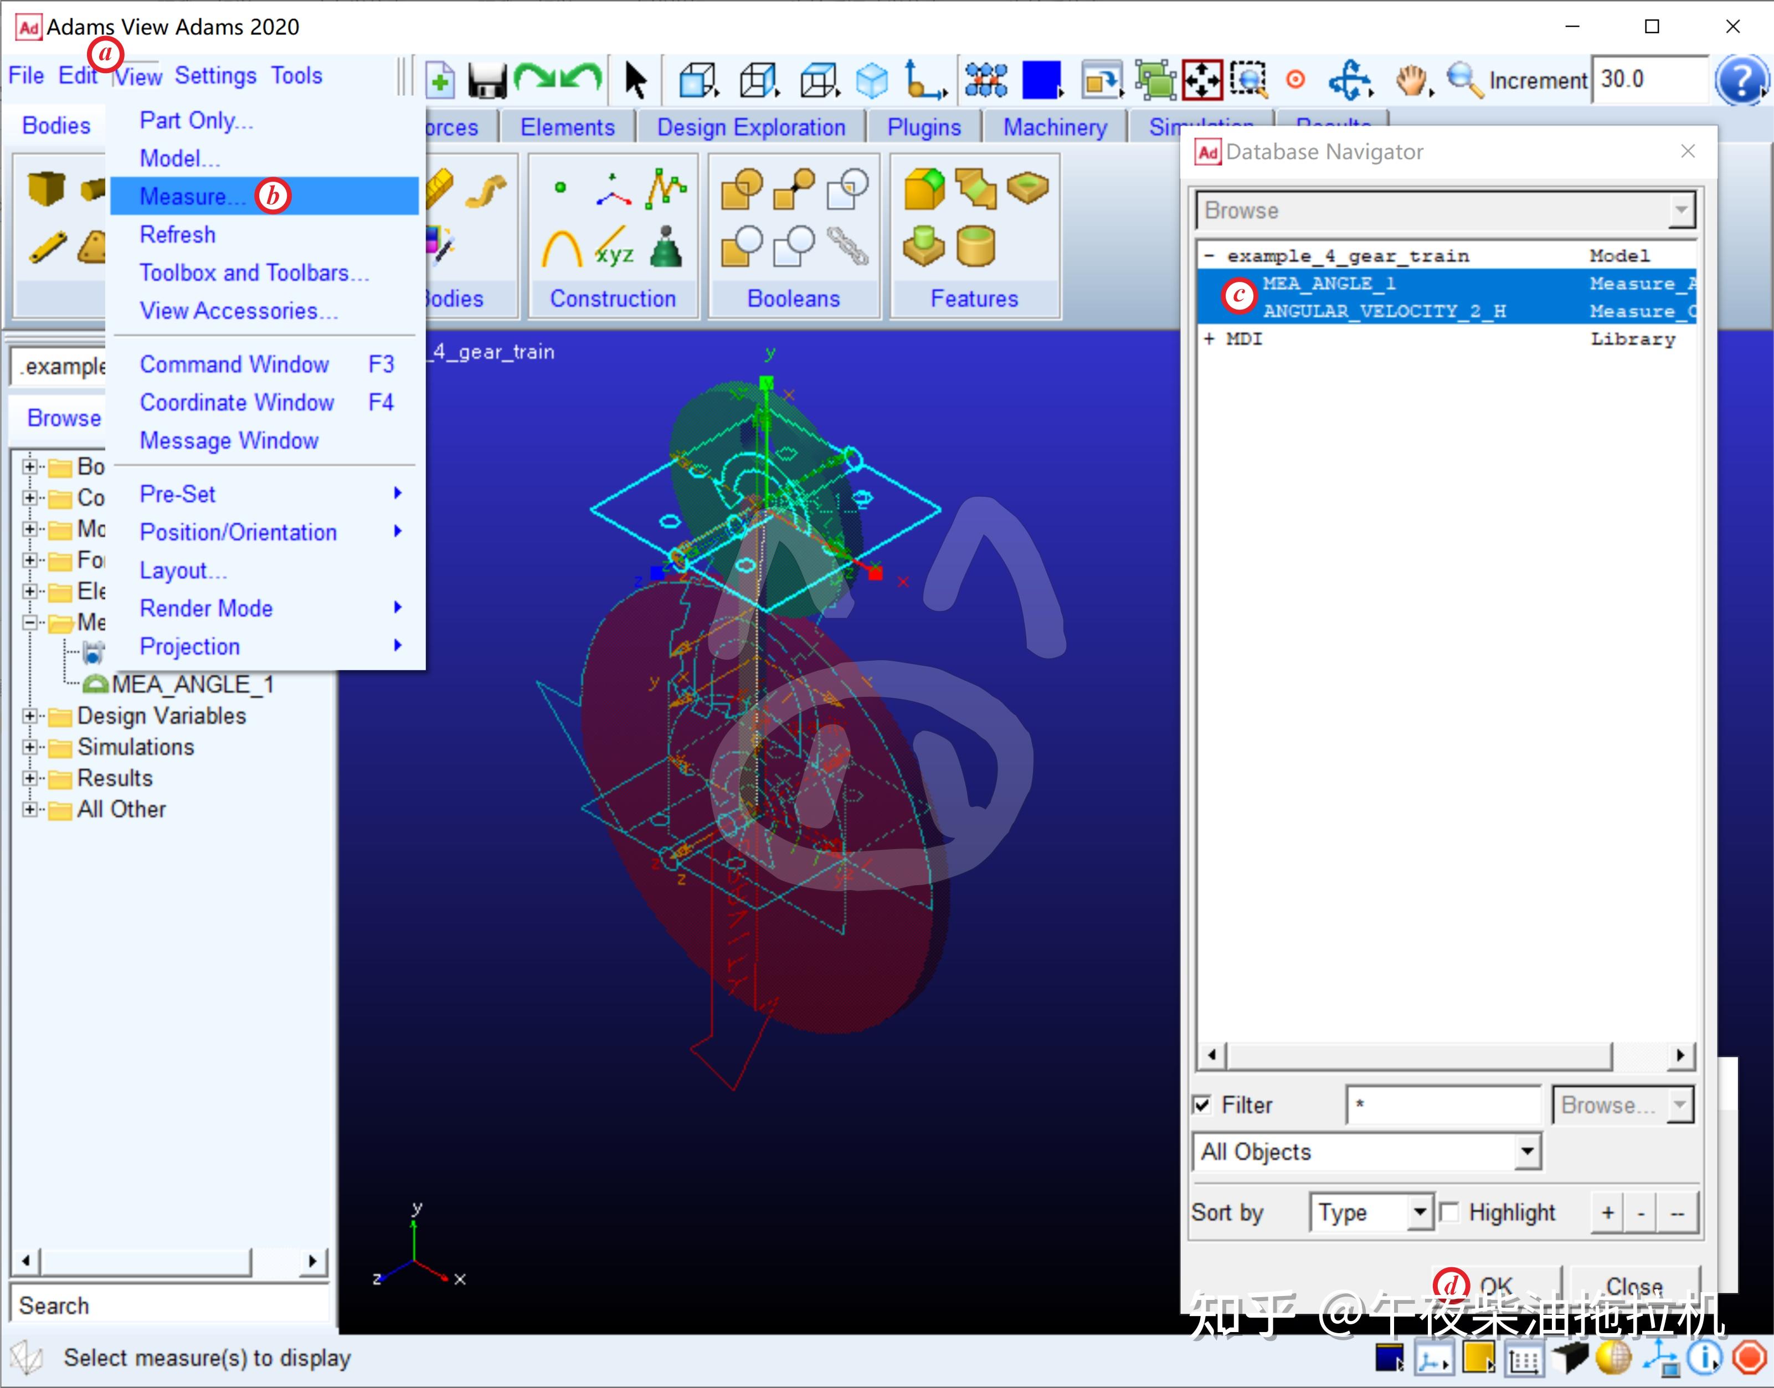The width and height of the screenshot is (1774, 1388).
Task: Expand the Design Variables folder
Action: 30,716
